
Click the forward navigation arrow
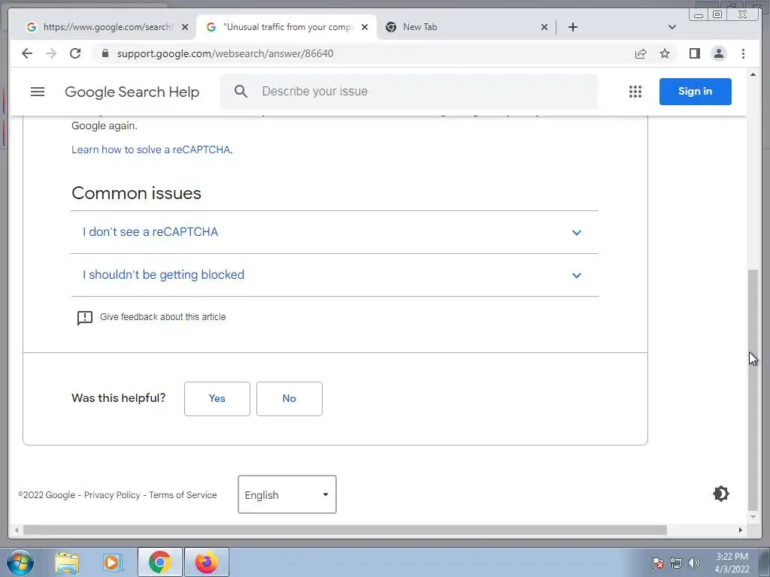coord(51,53)
